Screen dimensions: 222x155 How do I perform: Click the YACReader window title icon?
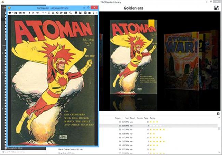click(9, 8)
